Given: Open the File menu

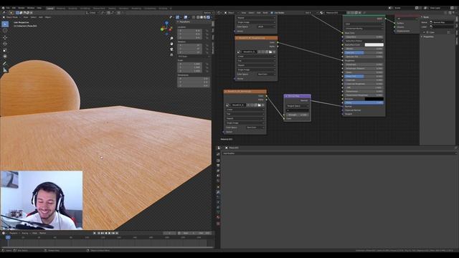Looking at the screenshot, I should pos(8,8).
